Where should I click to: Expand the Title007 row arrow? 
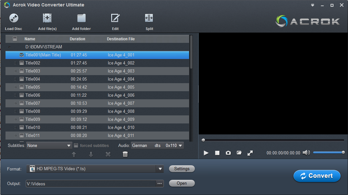click(x=15, y=103)
